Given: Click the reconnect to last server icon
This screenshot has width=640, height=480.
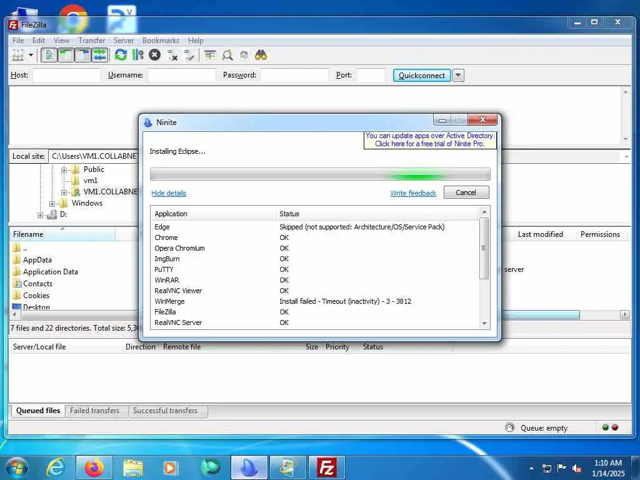Looking at the screenshot, I should pos(189,55).
